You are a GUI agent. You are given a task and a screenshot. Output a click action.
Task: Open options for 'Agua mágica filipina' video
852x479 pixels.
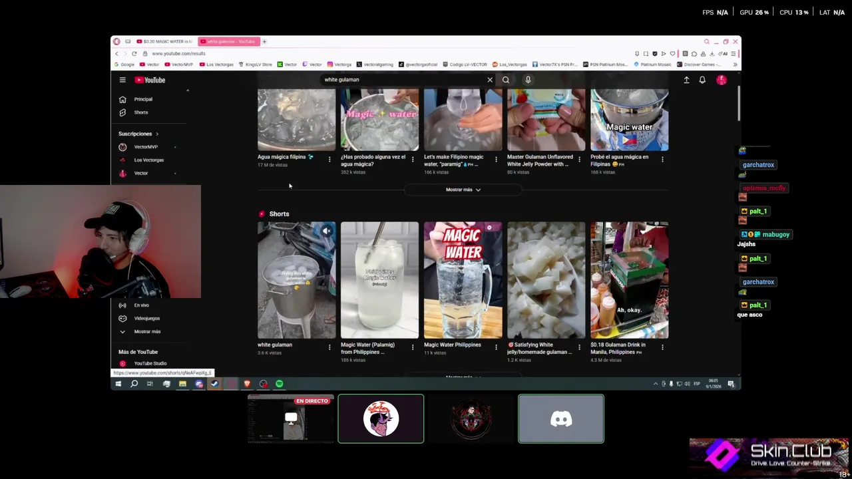(x=329, y=160)
